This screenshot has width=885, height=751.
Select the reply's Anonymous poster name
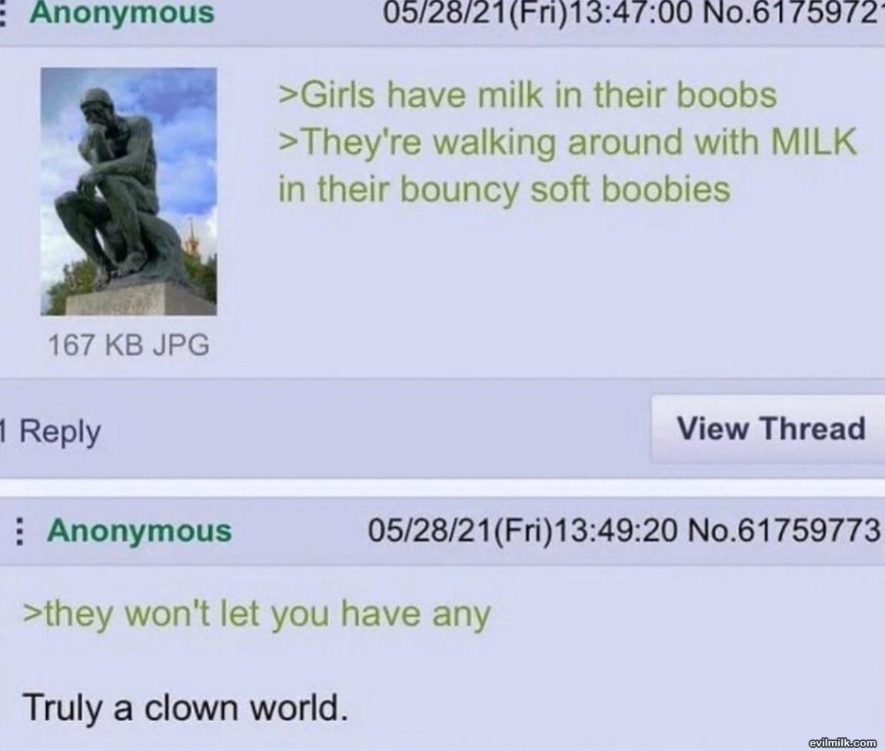(x=139, y=531)
